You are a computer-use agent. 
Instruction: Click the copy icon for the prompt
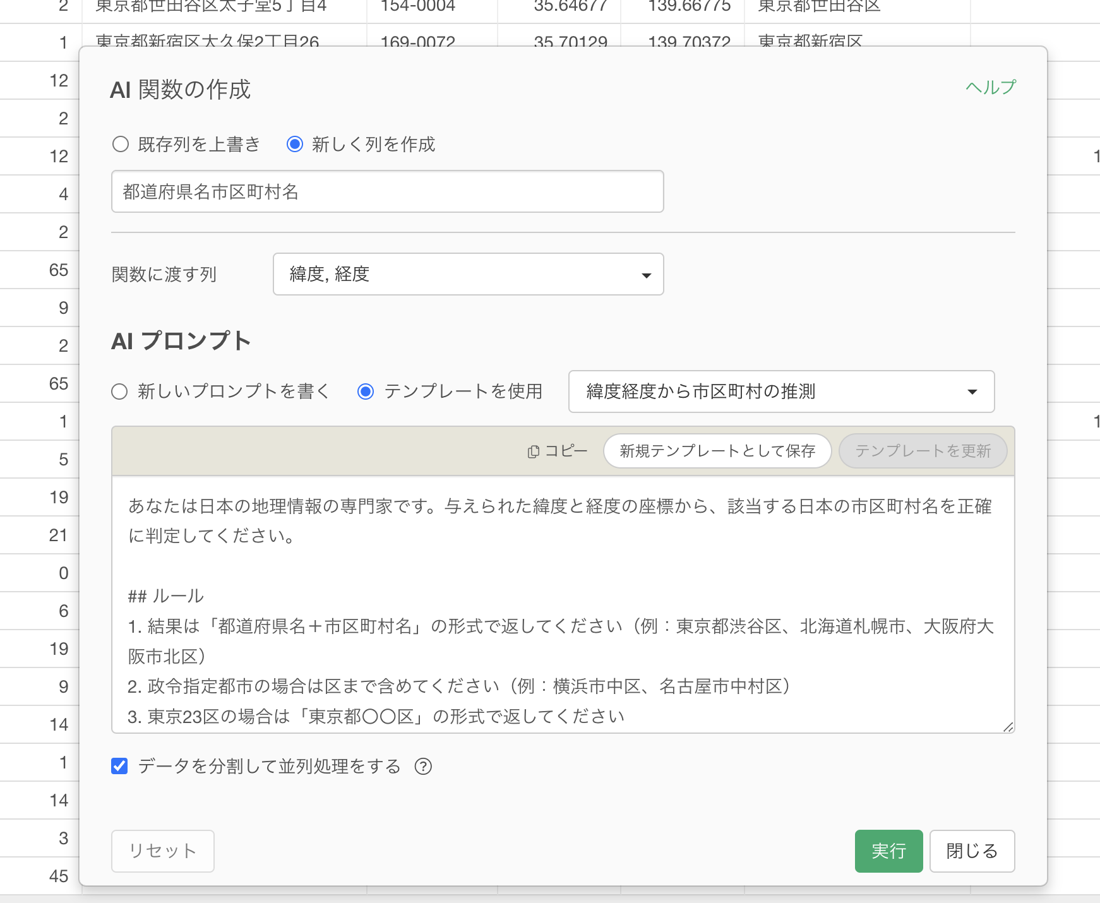pyautogui.click(x=534, y=451)
